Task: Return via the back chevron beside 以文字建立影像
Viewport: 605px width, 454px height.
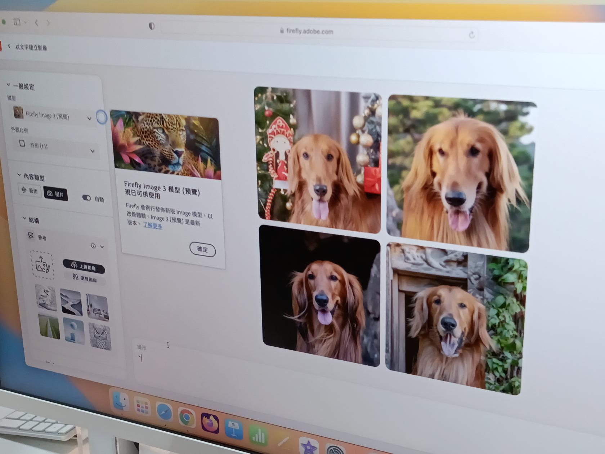Action: pos(9,46)
